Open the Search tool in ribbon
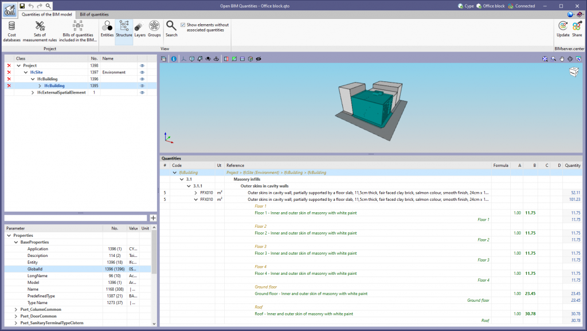587x331 pixels. click(171, 30)
